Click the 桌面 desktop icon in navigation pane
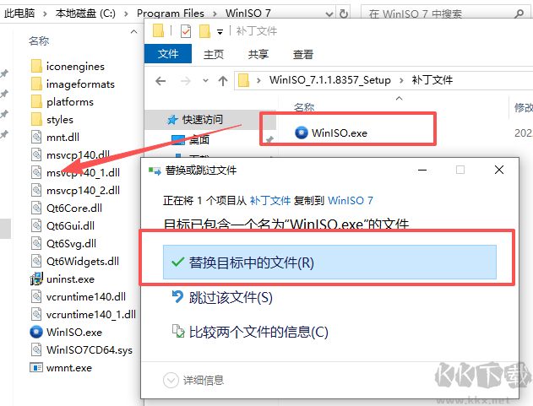This screenshot has height=406, width=533. [178, 139]
